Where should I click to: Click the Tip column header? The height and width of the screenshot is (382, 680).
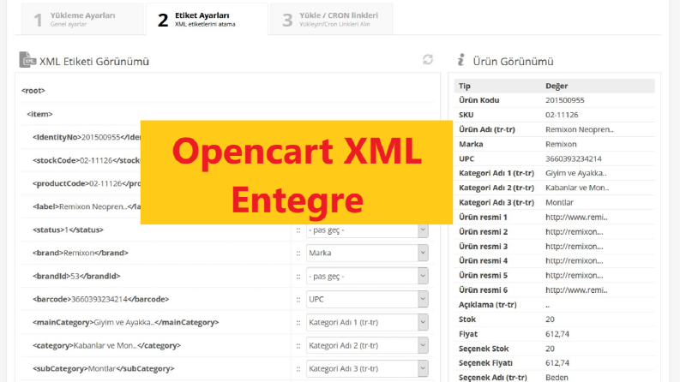click(x=465, y=86)
